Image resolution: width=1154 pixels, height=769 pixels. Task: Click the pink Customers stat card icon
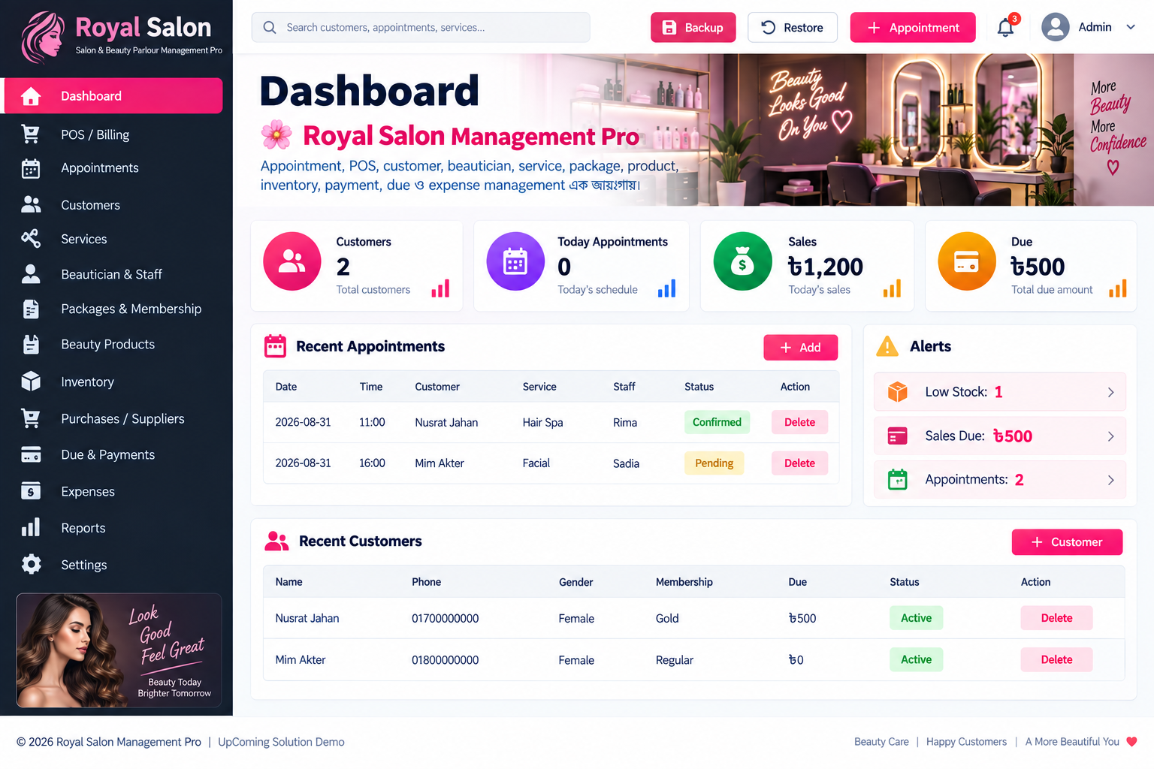(292, 261)
